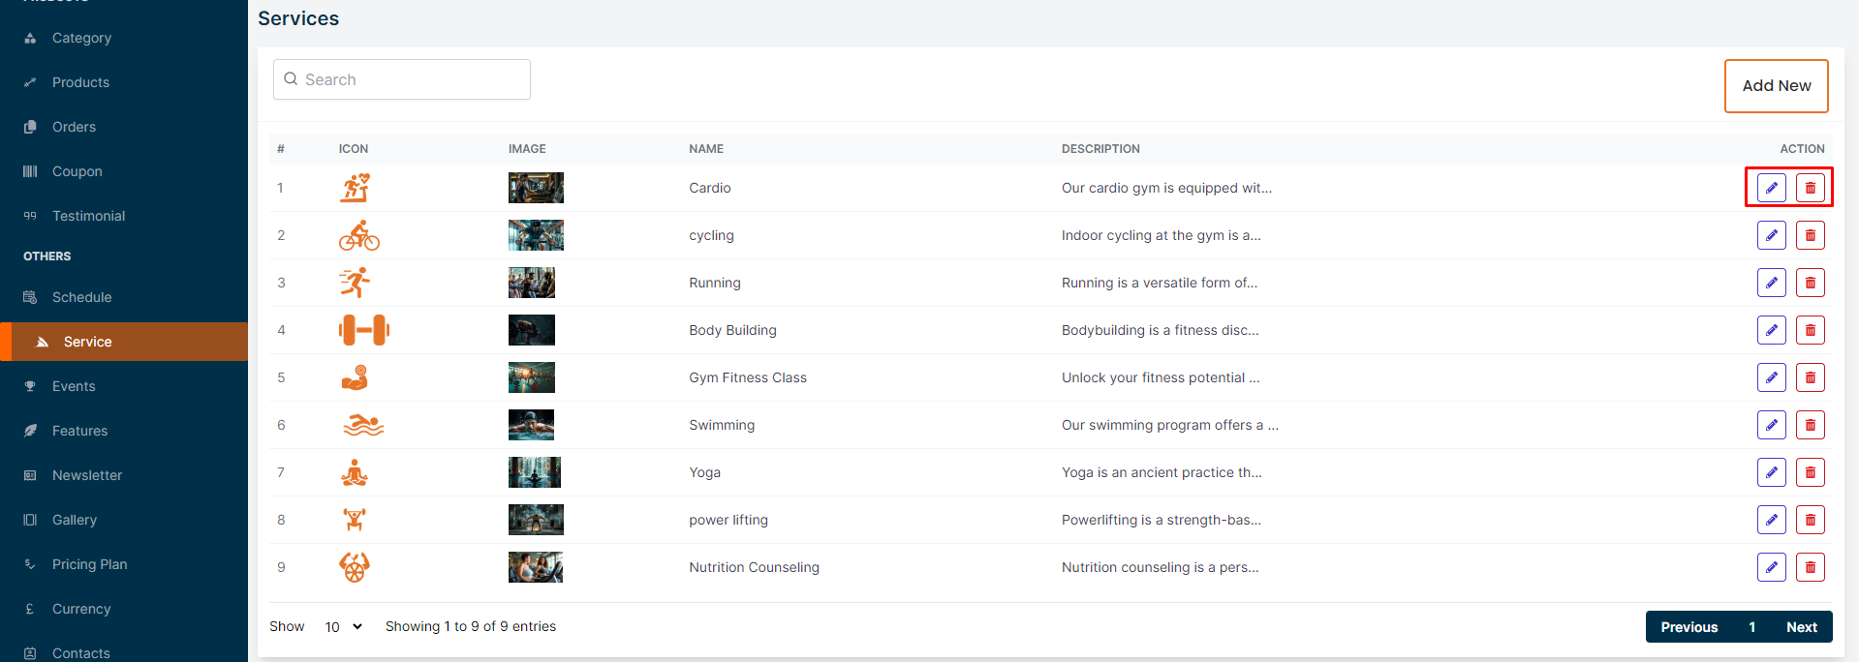Click the dumbbell icon for Body Building

(x=363, y=330)
